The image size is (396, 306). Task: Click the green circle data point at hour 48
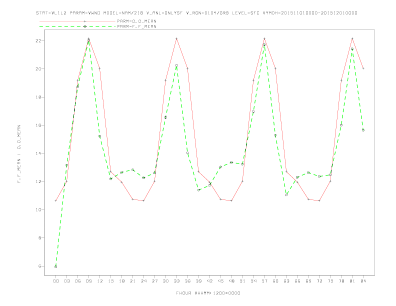click(x=231, y=162)
